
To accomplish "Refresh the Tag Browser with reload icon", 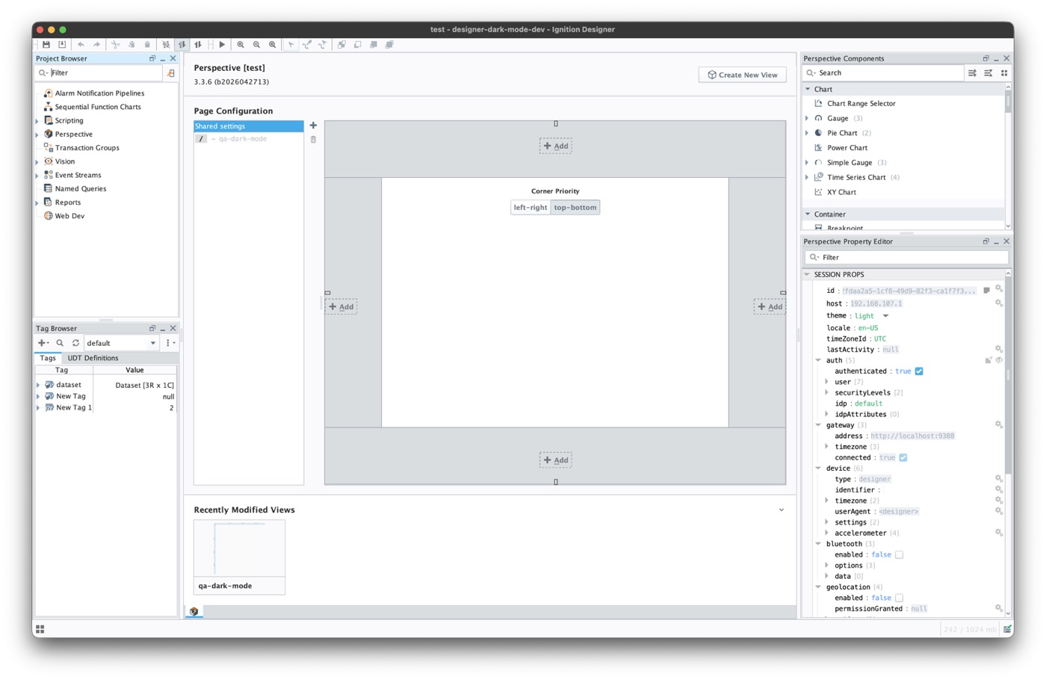I will pos(75,343).
